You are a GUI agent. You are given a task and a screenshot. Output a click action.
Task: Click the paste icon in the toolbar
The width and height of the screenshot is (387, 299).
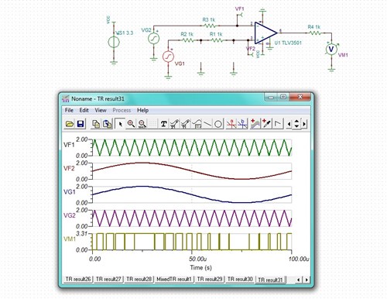tap(107, 124)
